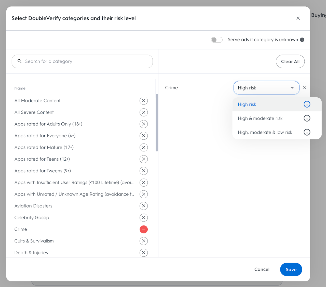326x287 pixels.
Task: Click info icon next to Serve ads label
Action: click(x=302, y=40)
